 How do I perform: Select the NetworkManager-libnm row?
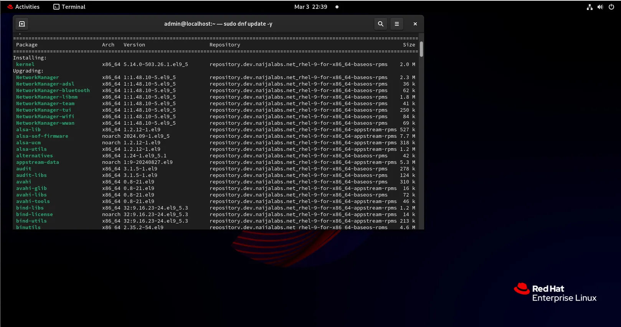216,97
